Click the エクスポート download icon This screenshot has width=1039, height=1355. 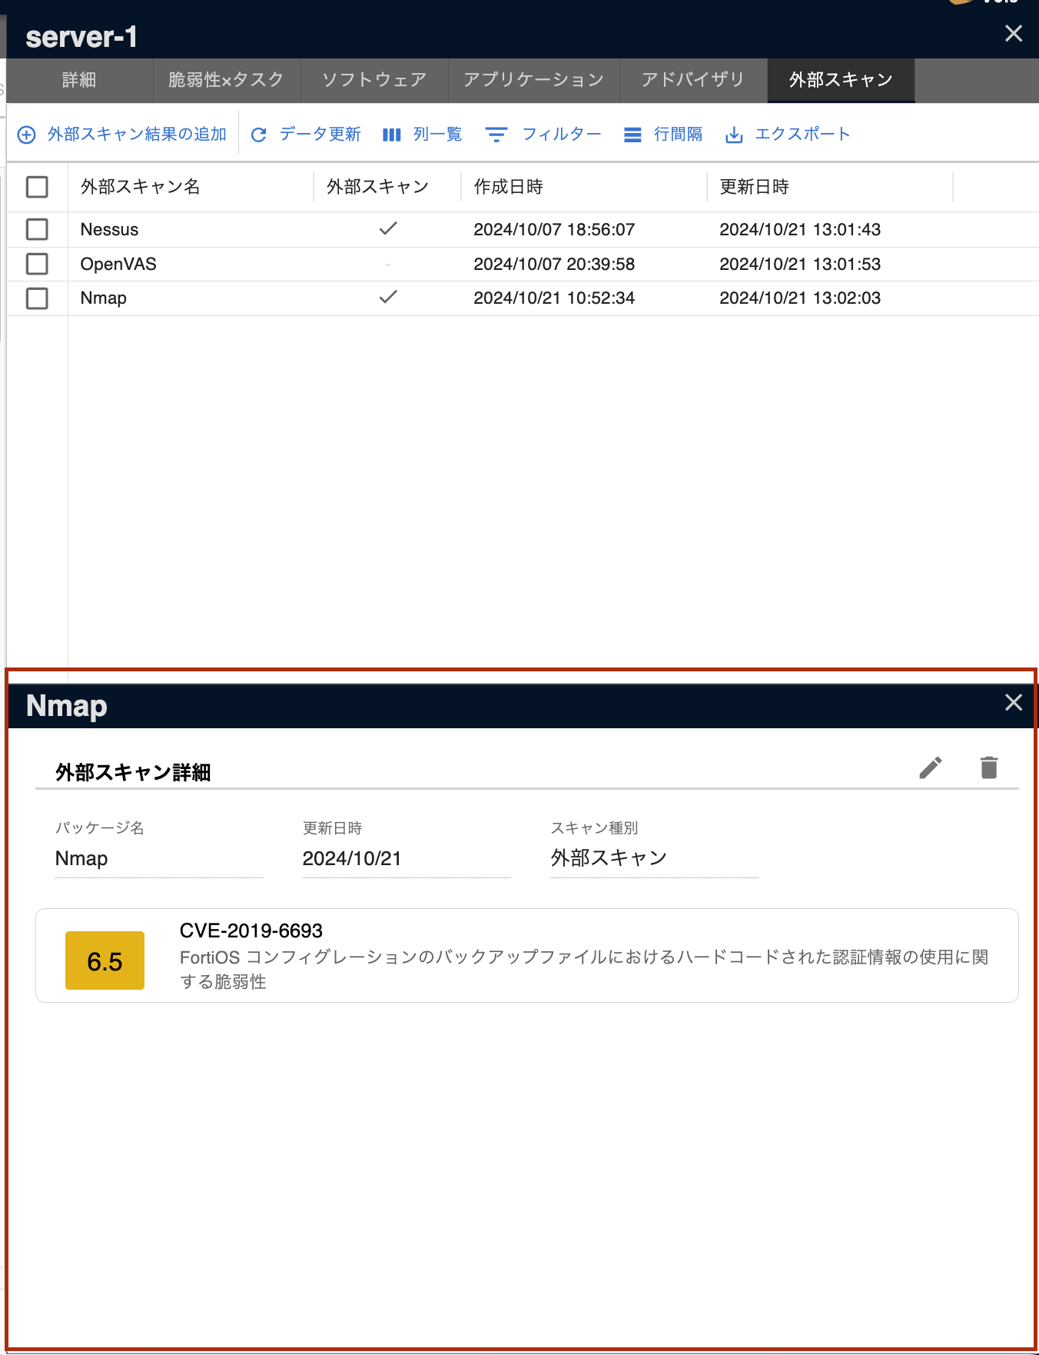734,135
